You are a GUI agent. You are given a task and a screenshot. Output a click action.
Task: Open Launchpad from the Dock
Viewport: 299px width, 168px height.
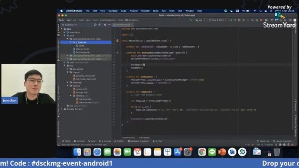[87, 152]
